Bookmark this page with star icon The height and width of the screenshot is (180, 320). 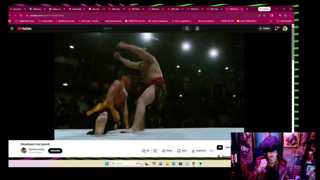pos(264,15)
